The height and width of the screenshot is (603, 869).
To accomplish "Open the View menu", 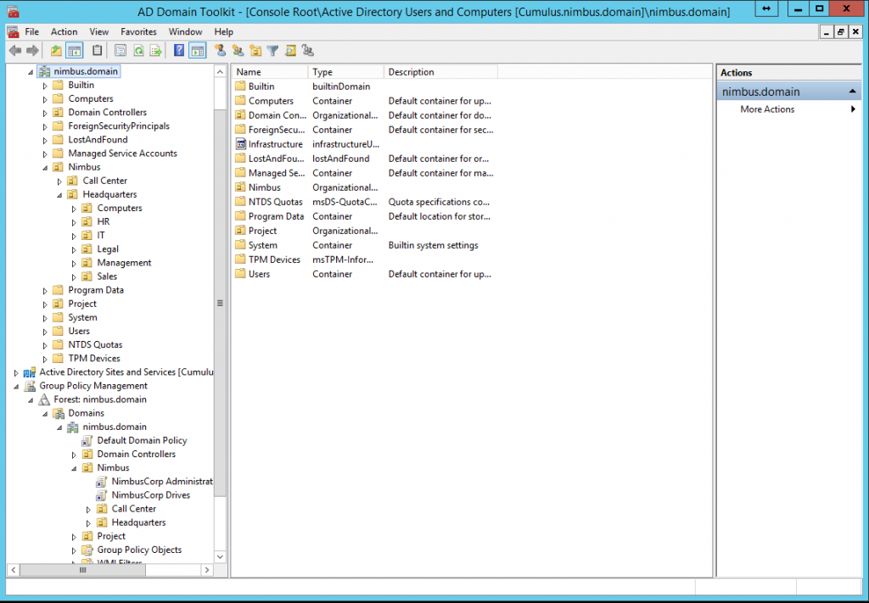I will 99,31.
